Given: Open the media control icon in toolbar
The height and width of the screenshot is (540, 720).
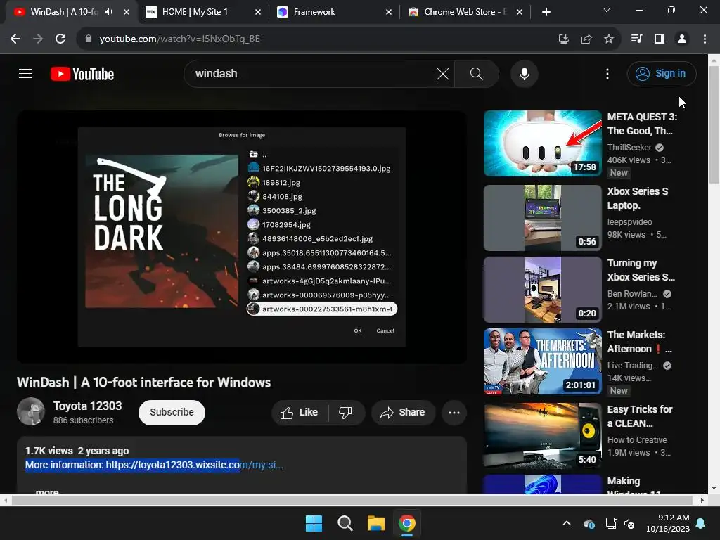Looking at the screenshot, I should [637, 39].
